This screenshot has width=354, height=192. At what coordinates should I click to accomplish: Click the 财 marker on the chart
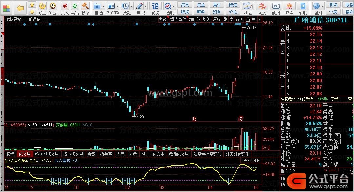[194, 119]
